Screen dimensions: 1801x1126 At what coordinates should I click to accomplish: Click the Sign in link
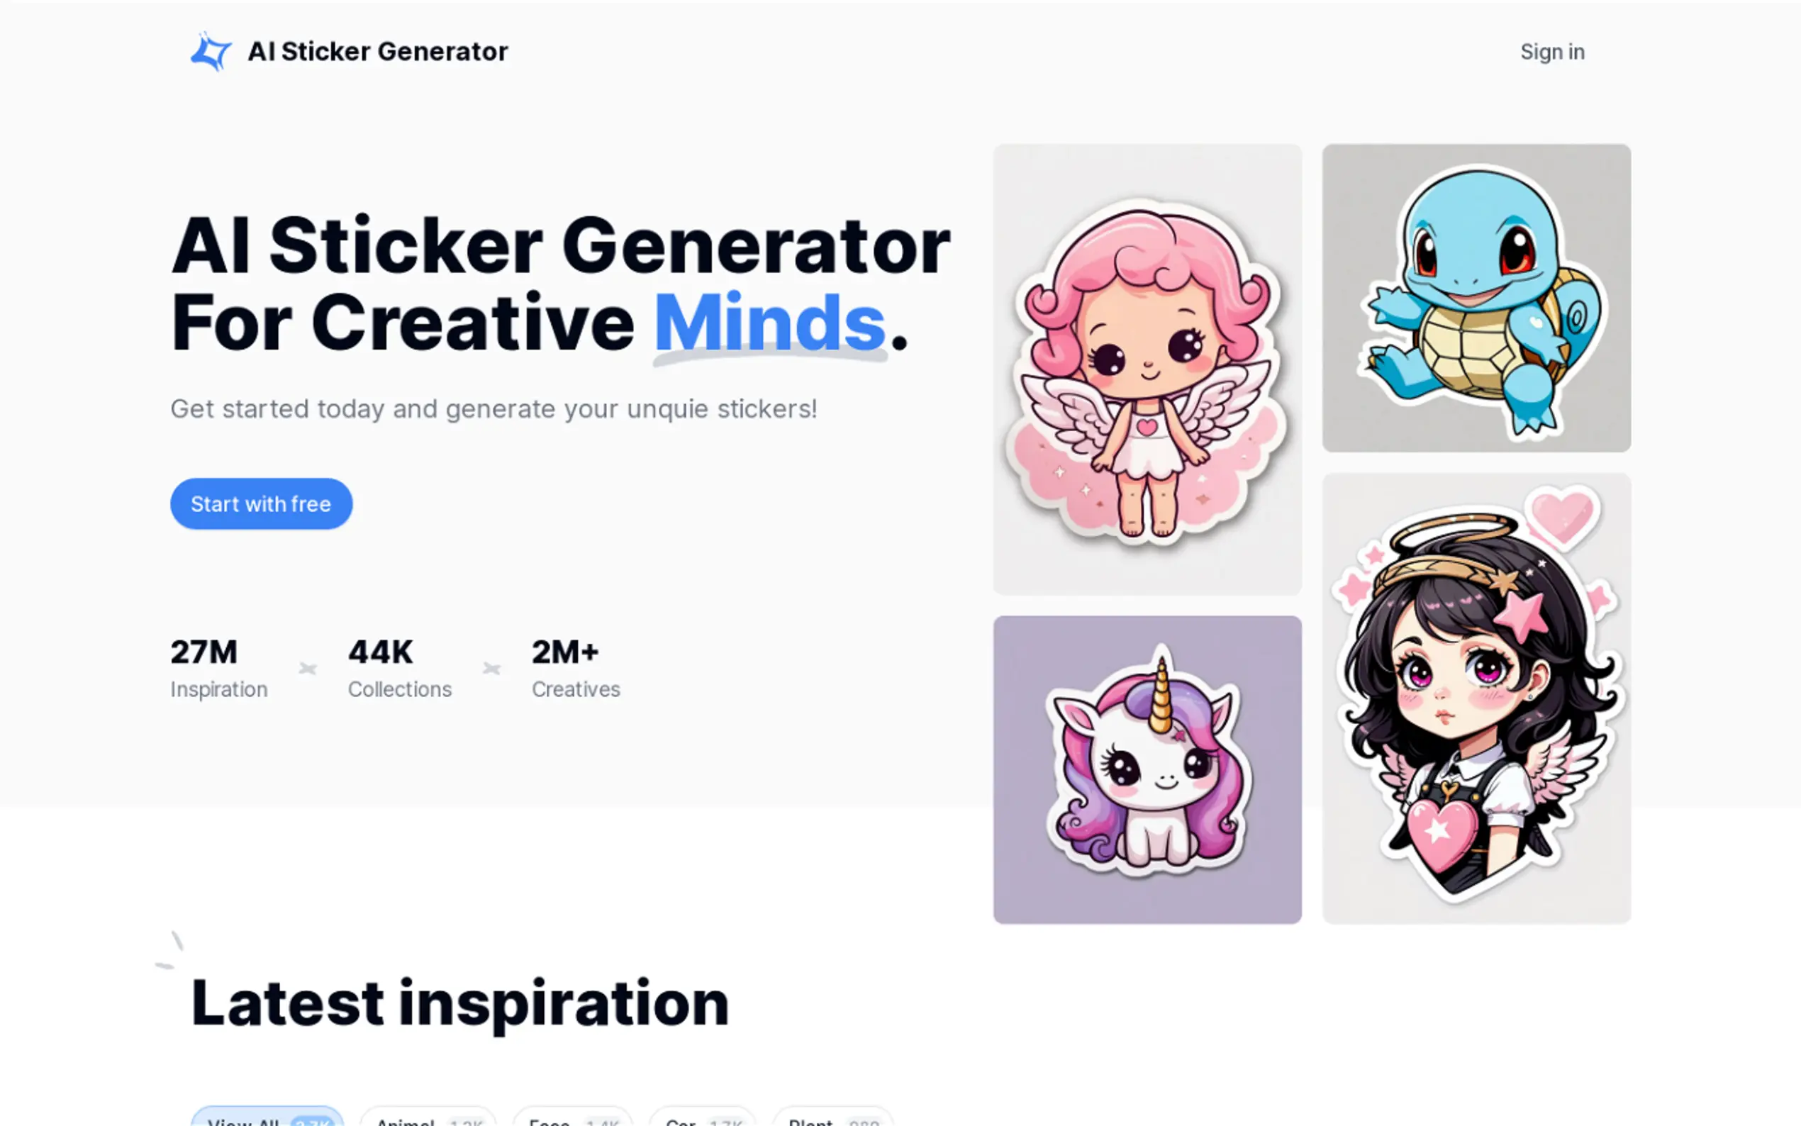1552,51
